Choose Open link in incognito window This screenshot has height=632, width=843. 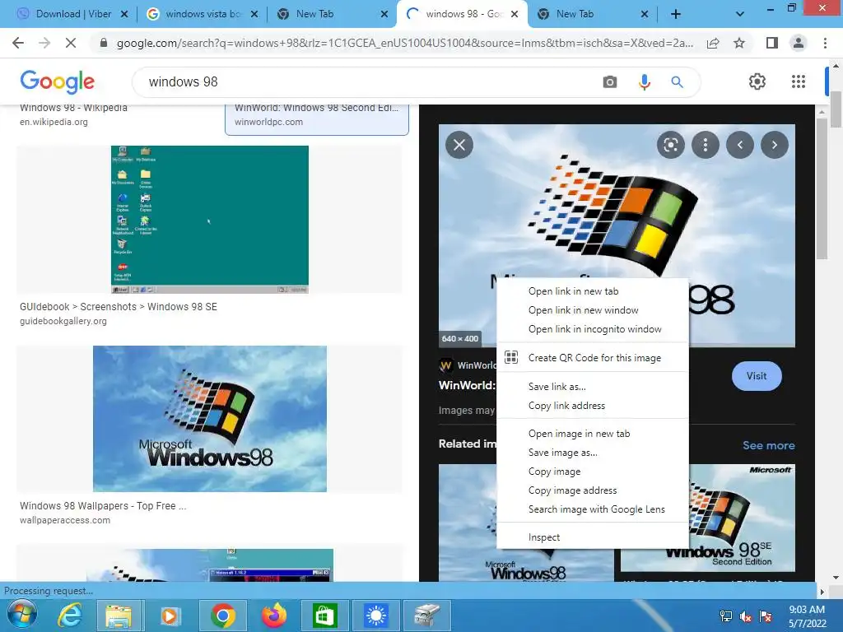(593, 329)
